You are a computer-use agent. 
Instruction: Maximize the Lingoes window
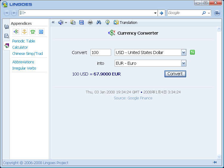tap(206, 3)
